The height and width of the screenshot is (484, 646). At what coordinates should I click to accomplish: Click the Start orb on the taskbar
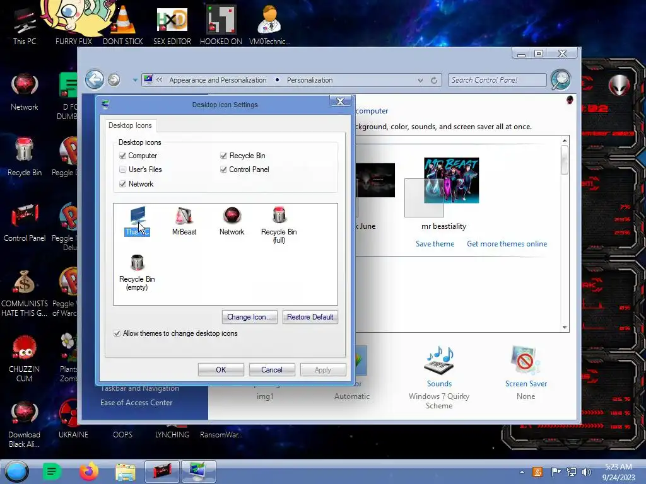tap(17, 471)
